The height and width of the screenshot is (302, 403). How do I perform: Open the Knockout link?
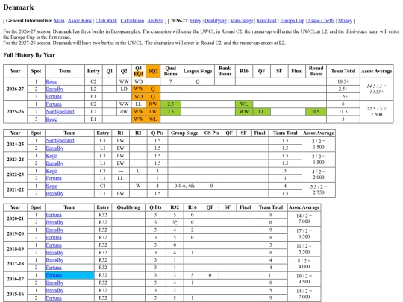[x=266, y=21]
